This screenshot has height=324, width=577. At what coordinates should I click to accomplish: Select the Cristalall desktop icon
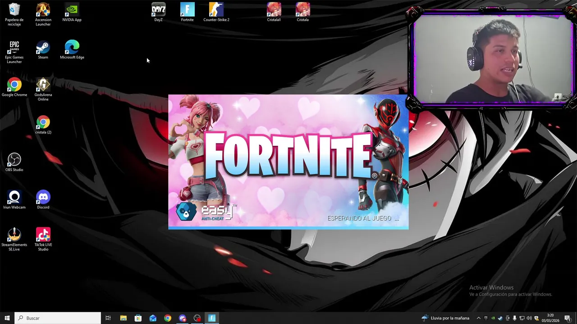(x=274, y=13)
